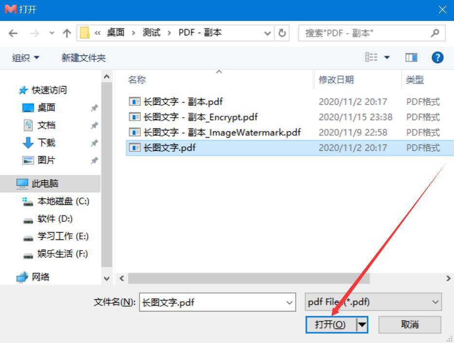Image resolution: width=454 pixels, height=343 pixels.
Task: Click the search magnifier icon
Action: pyautogui.click(x=435, y=33)
